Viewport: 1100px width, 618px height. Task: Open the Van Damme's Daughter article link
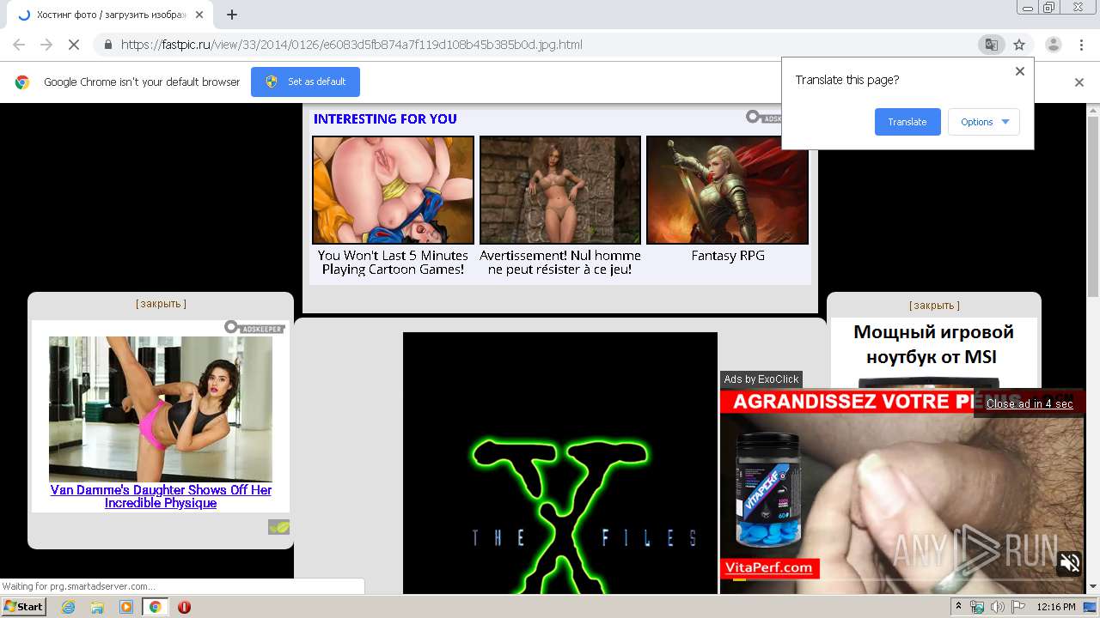[x=161, y=497]
